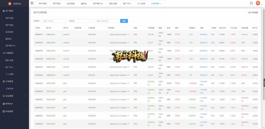
Task: Click plus icon beside 2022-08-07 23:00:50
Action: (x=128, y=75)
